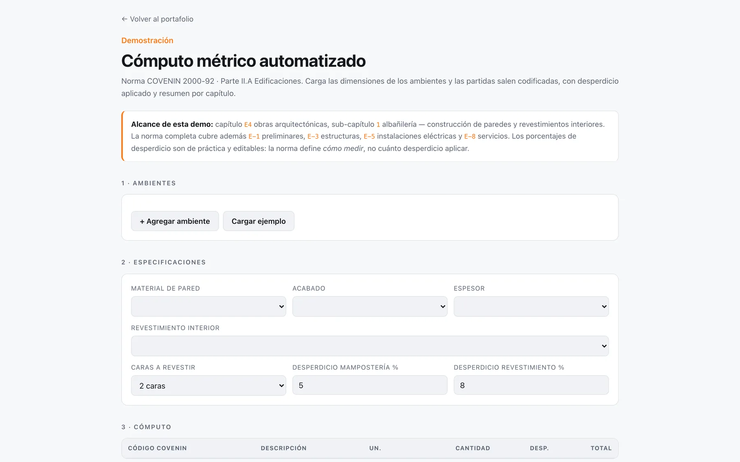Click the E–3 estructuras code
The width and height of the screenshot is (740, 462).
(313, 136)
